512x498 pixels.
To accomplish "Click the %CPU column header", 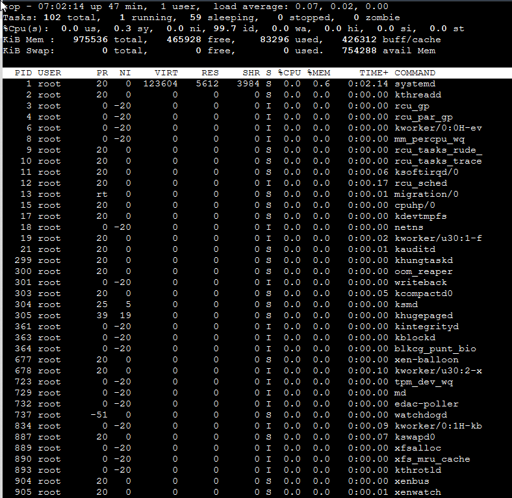I will pos(289,73).
